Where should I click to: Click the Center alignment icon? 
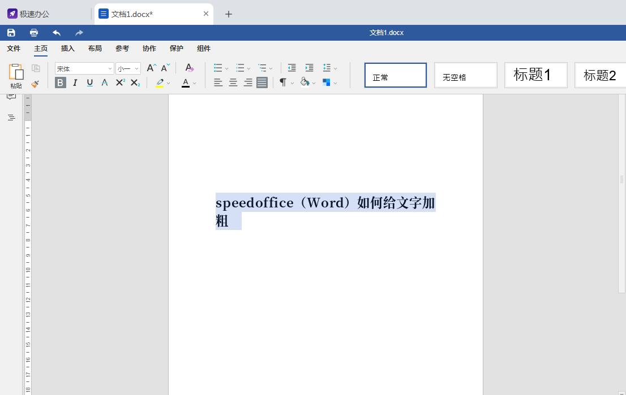(x=233, y=83)
